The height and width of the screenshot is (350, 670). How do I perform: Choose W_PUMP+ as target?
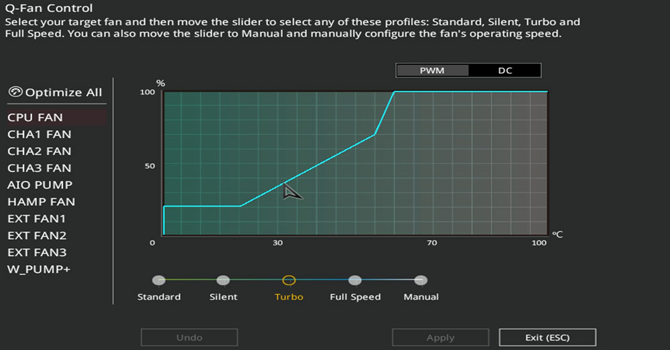click(38, 270)
